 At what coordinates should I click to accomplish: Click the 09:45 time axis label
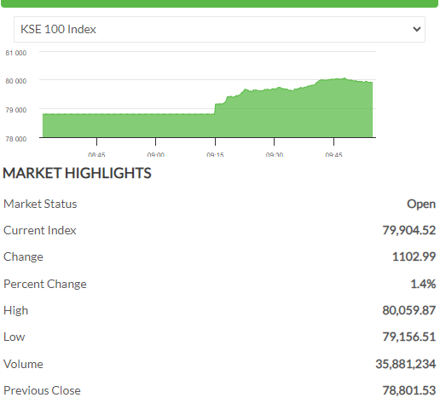point(333,154)
